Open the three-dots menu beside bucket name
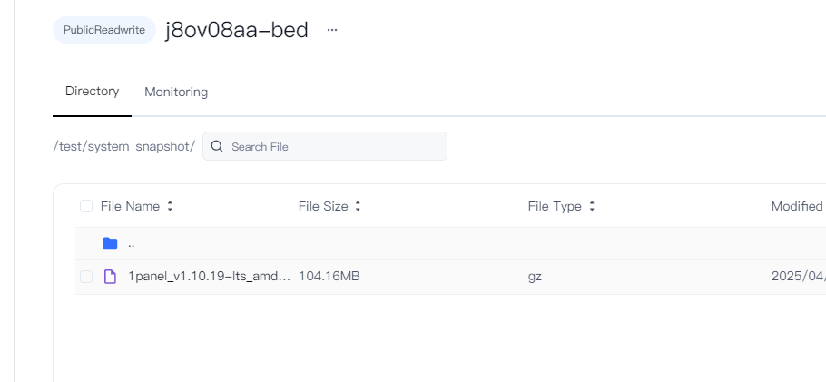This screenshot has width=826, height=382. click(x=332, y=30)
